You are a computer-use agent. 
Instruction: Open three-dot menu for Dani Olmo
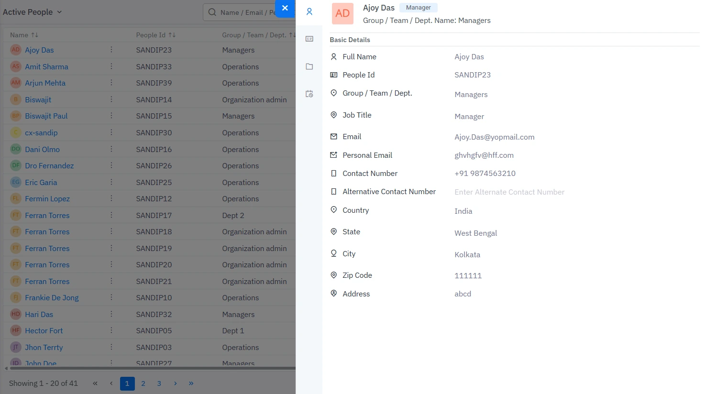(111, 149)
